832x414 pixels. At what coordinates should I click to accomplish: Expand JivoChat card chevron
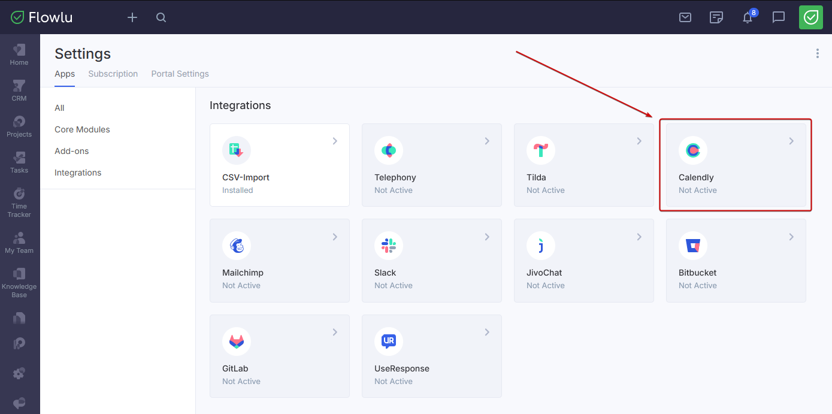639,237
